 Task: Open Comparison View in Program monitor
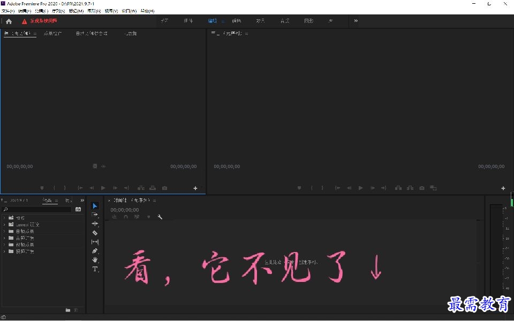[x=433, y=188]
